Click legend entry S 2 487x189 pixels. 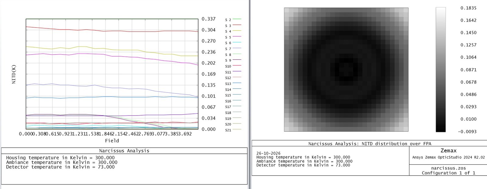tap(233, 20)
